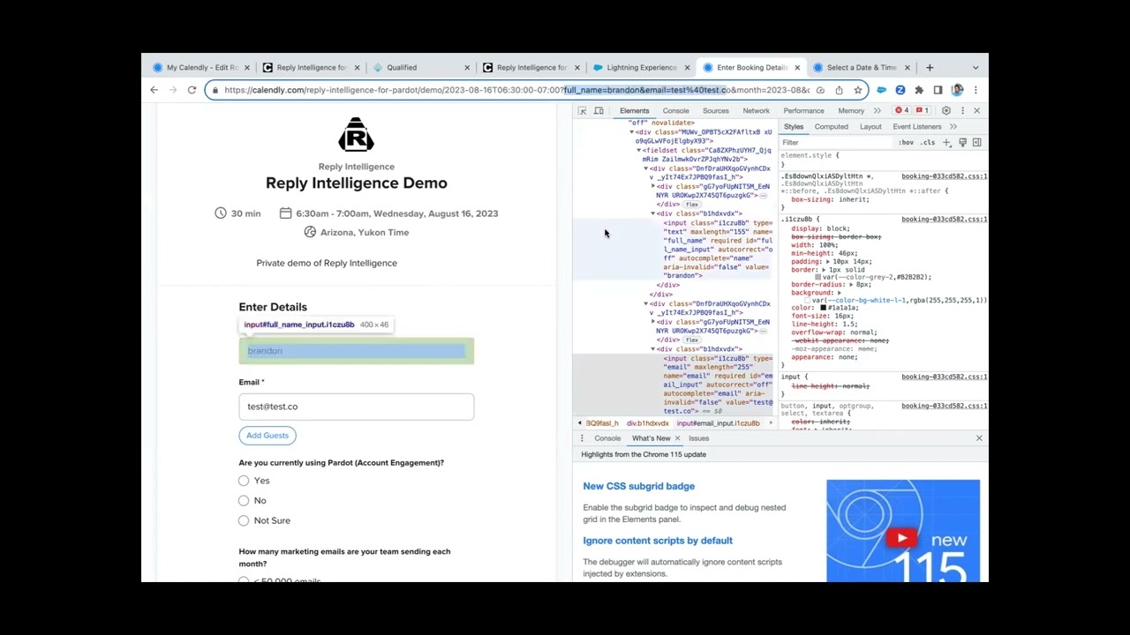Screen dimensions: 1130x635
Task: Click the Email input field
Action: click(356, 407)
